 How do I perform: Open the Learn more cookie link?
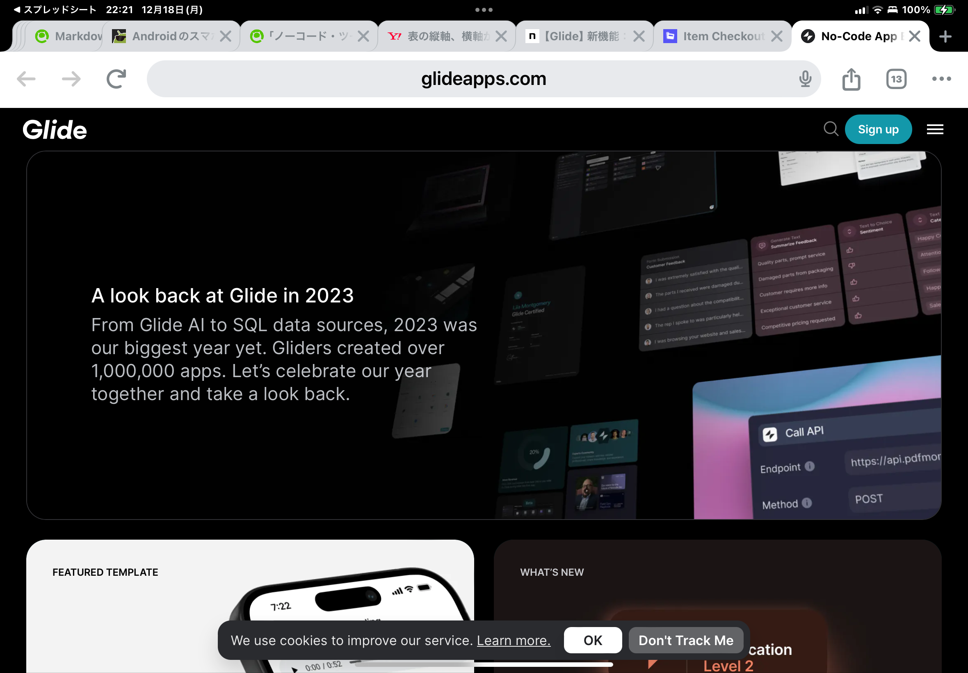[513, 640]
